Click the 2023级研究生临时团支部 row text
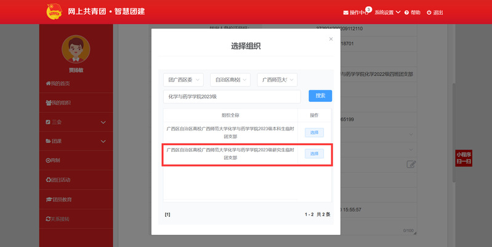Viewport: 492px width, 247px height. coord(230,154)
